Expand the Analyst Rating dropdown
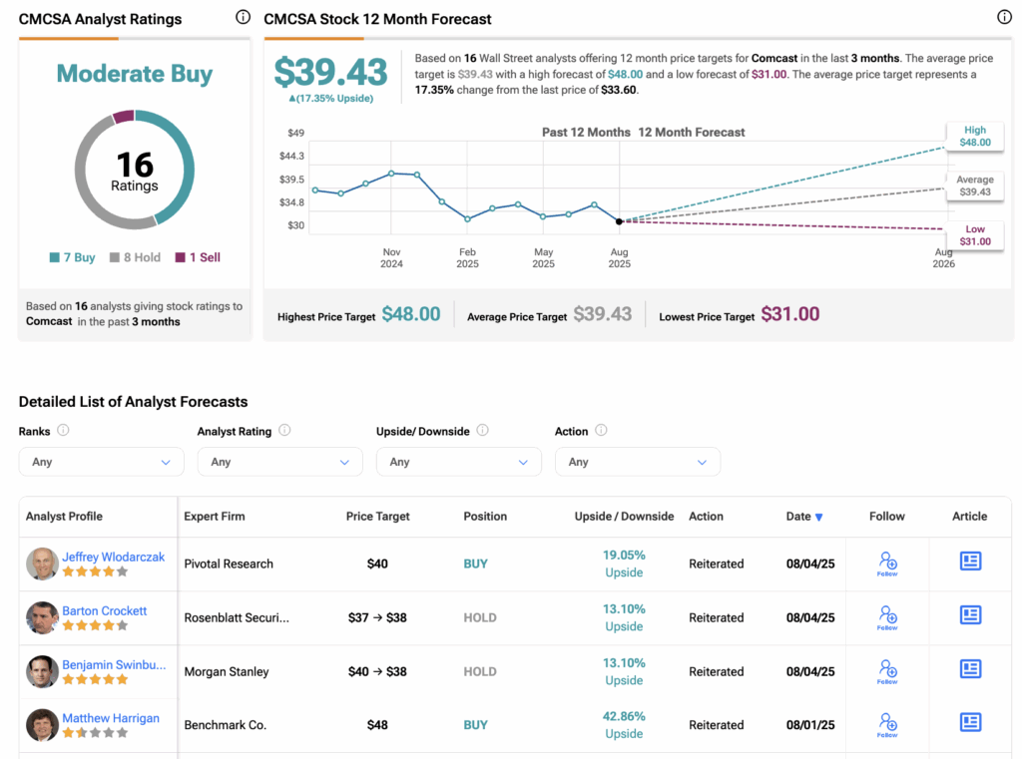Screen dimensions: 1022x759 coord(279,462)
